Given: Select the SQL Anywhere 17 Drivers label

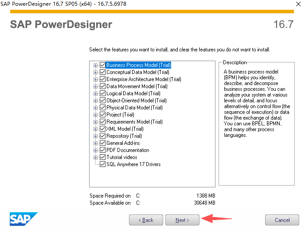Looking at the screenshot, I should pos(133,164).
